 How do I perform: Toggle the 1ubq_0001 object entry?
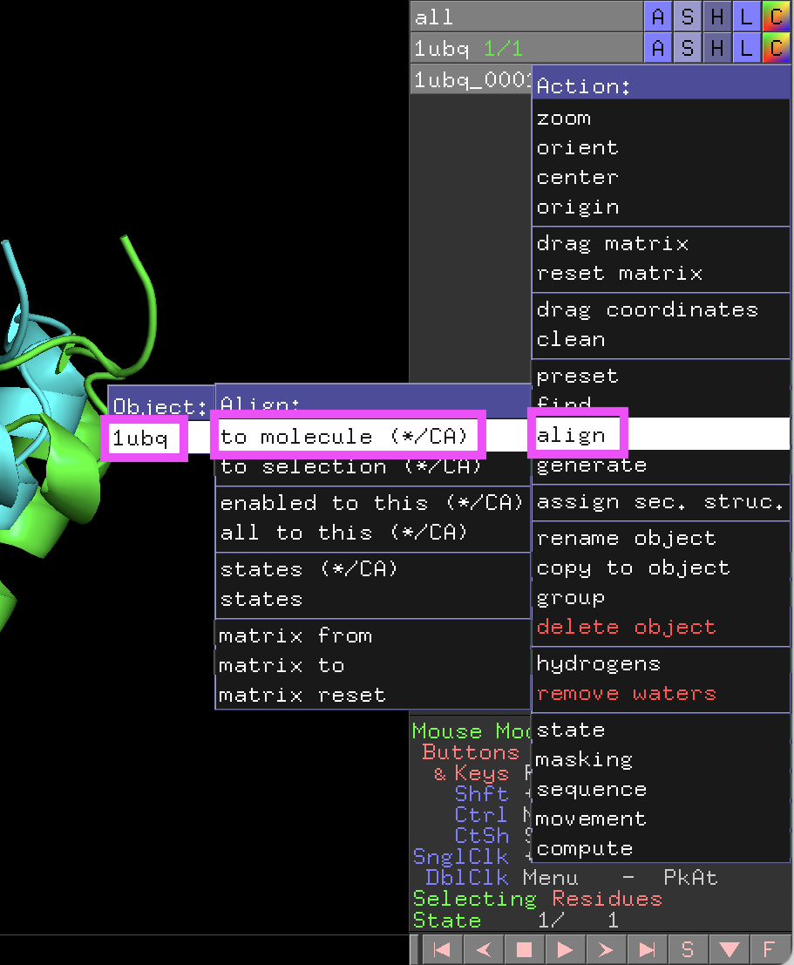pos(471,79)
